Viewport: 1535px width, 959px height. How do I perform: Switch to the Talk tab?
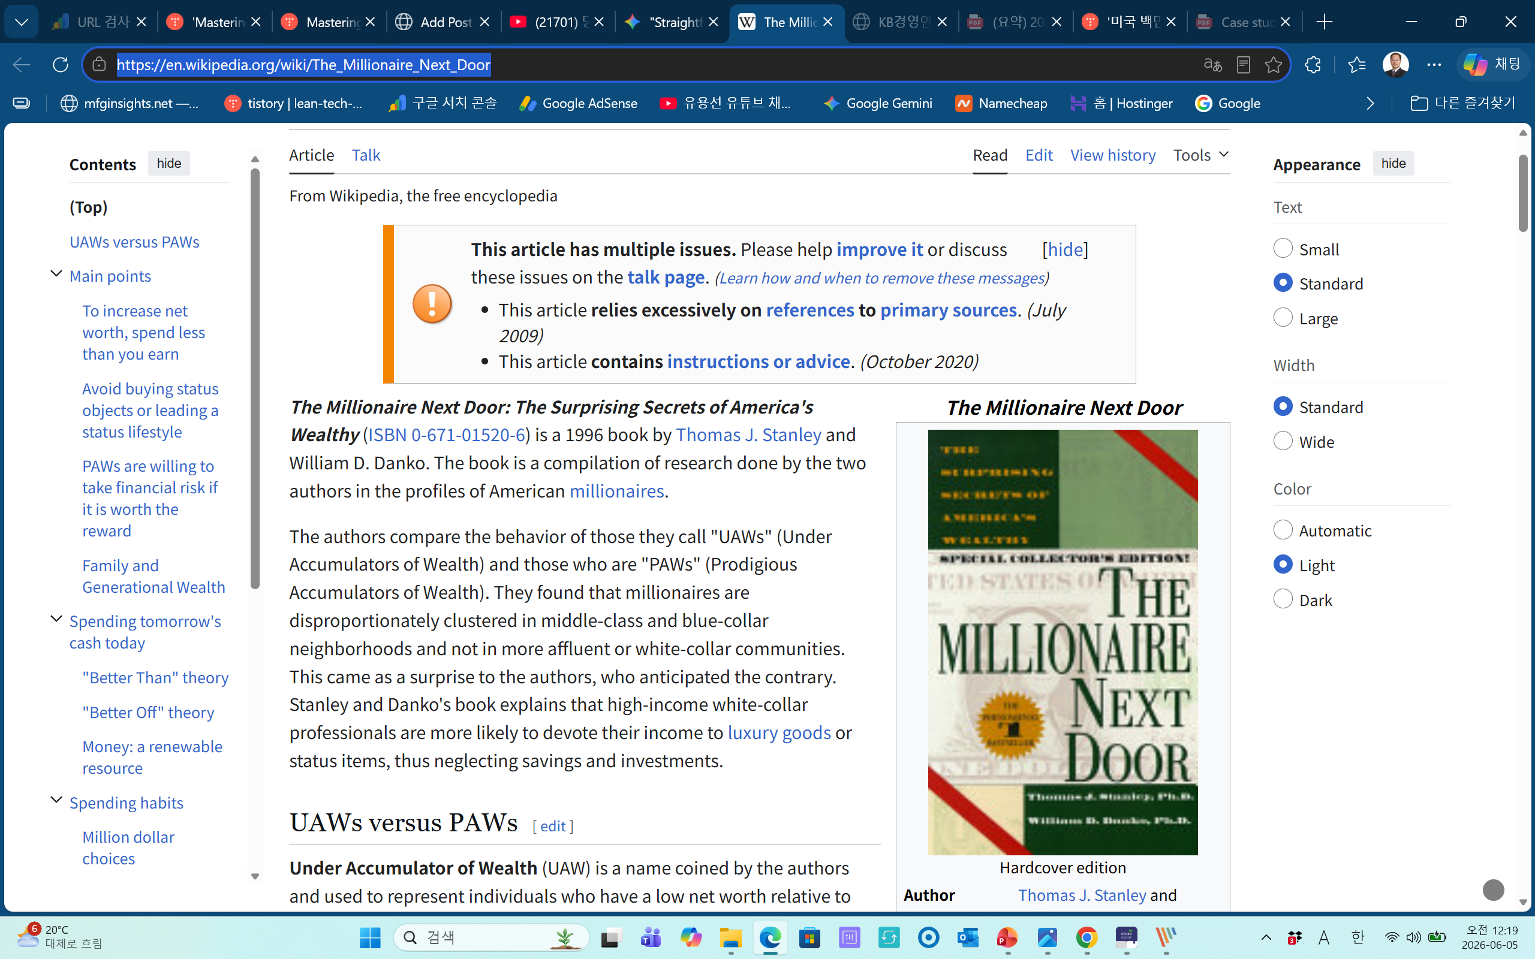[366, 155]
